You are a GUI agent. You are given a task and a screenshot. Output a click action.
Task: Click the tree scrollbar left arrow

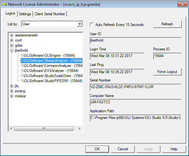[11, 128]
